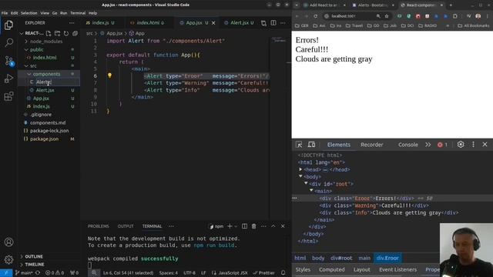Screen dimensions: 493x277
Task: Open the Explorer more actions ellipsis
Action: tap(72, 23)
